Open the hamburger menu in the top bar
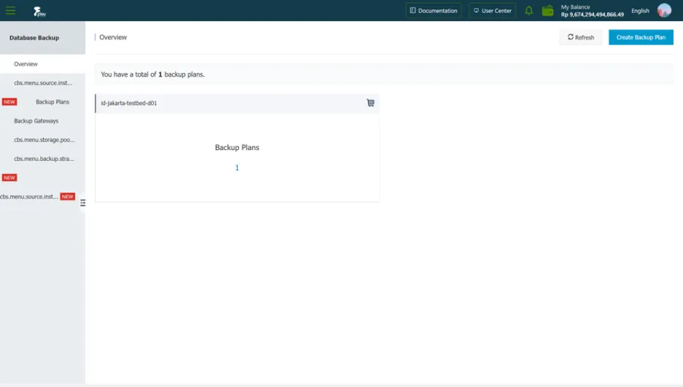 click(x=10, y=10)
